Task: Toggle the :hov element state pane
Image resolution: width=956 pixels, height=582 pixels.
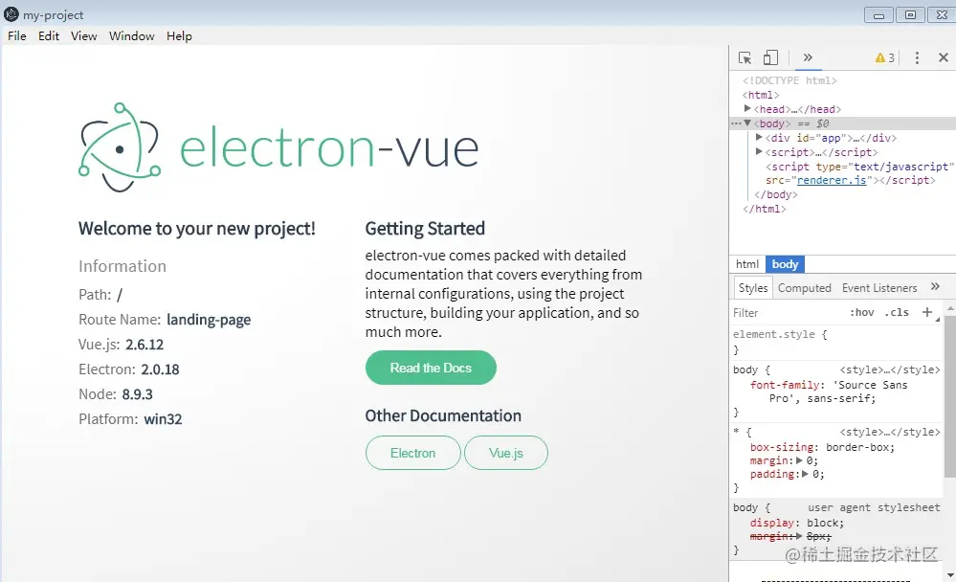Action: pyautogui.click(x=861, y=312)
